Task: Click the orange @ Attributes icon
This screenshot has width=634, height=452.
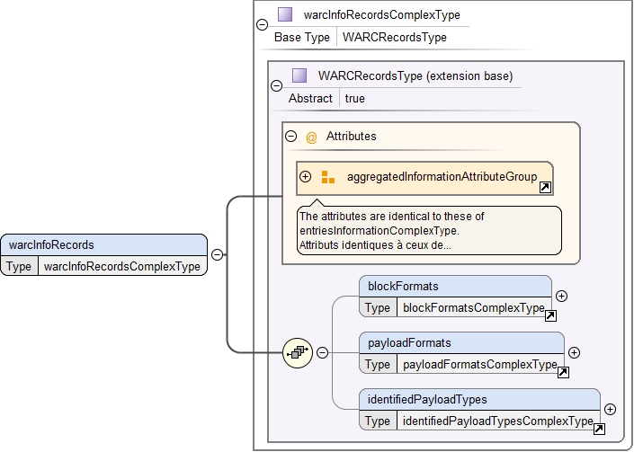Action: [311, 137]
